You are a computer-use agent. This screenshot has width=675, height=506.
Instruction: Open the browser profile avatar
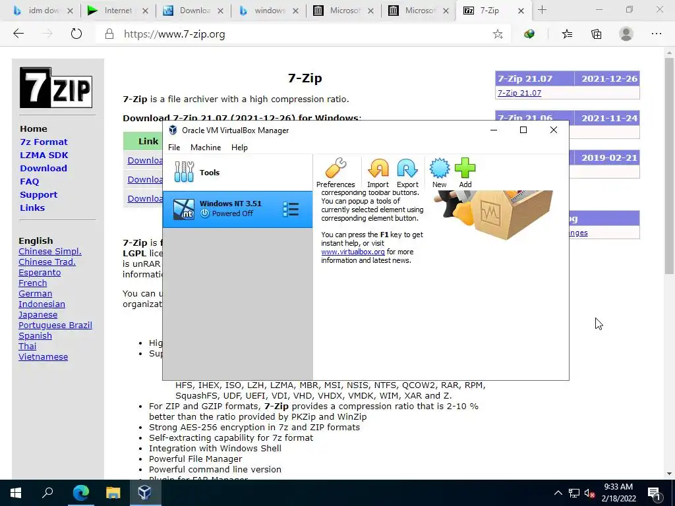[626, 34]
